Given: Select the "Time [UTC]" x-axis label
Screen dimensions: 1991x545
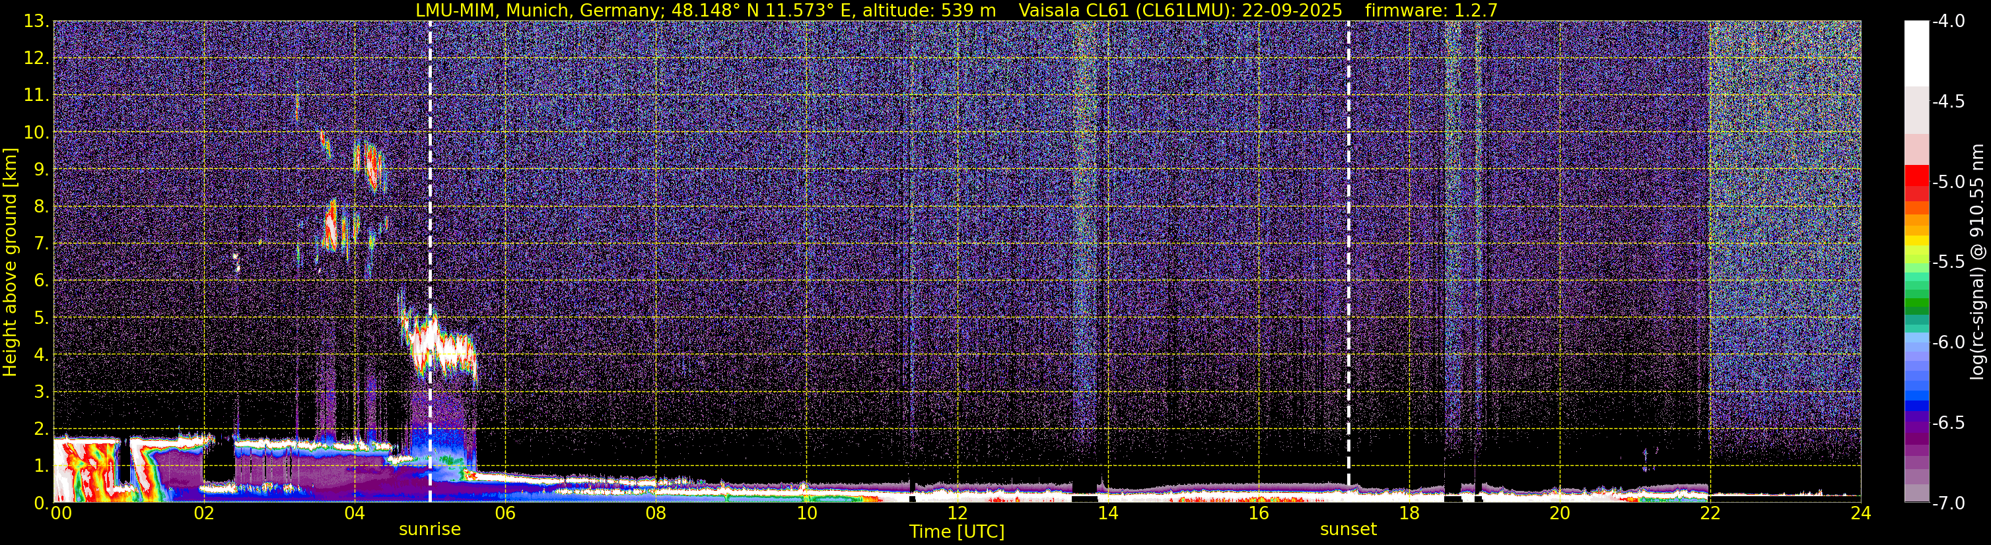Looking at the screenshot, I should (x=957, y=532).
